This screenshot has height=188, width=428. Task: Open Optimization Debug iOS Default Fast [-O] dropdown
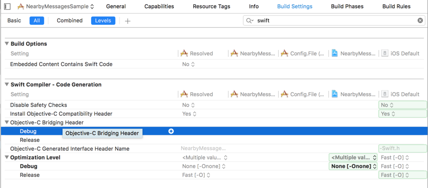coord(395,166)
